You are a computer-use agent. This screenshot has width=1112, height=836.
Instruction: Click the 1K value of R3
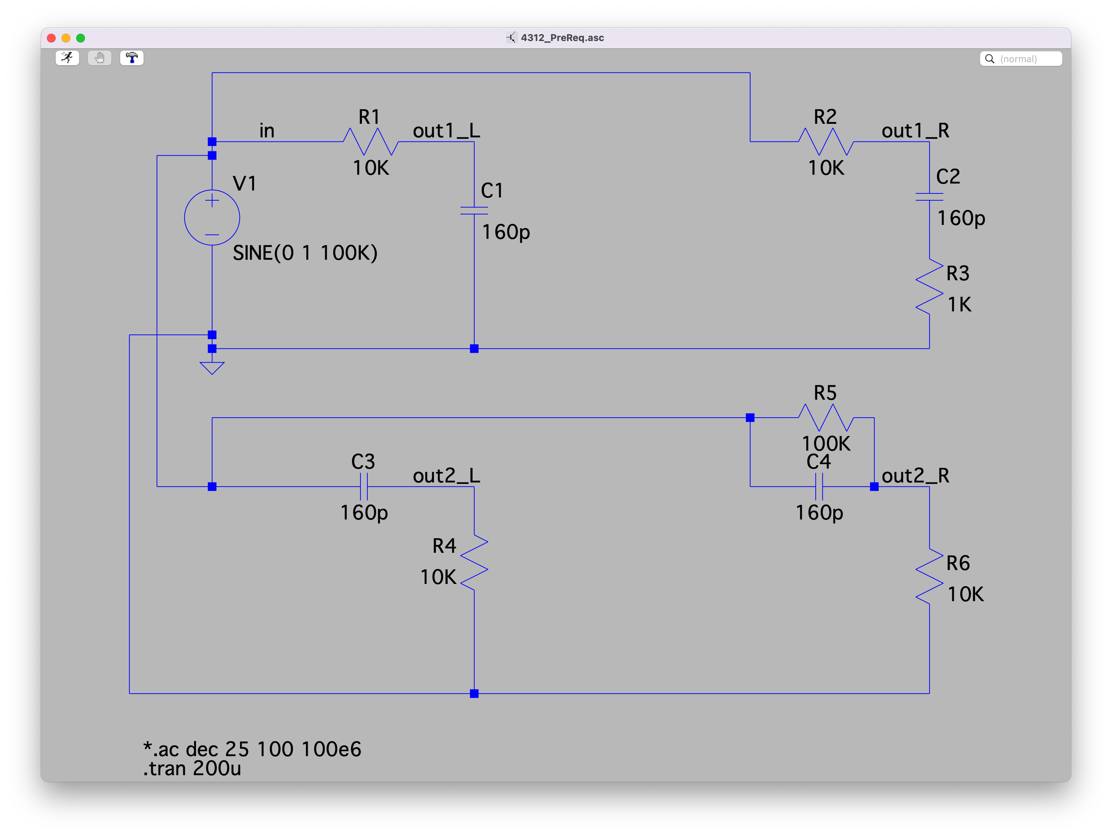(x=959, y=305)
